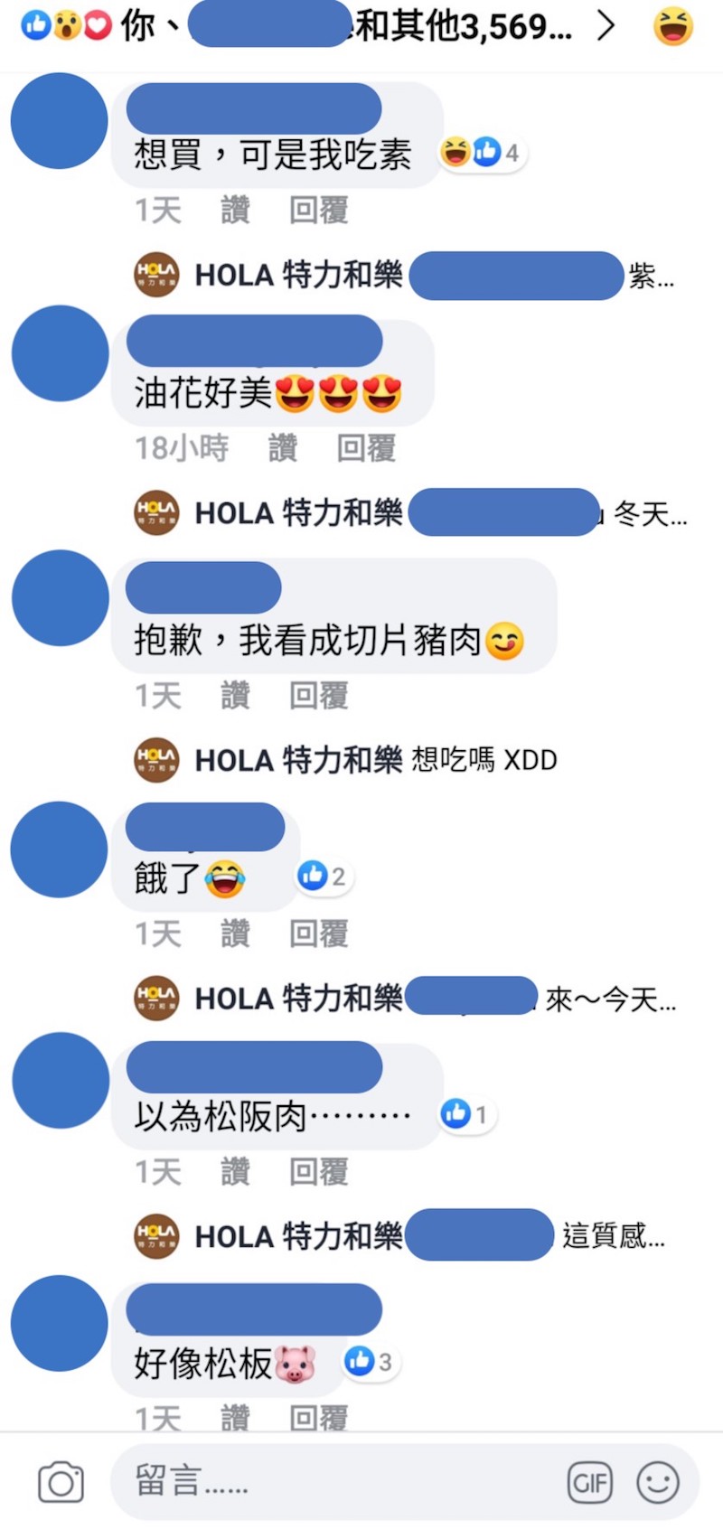
Task: Open HOLA 特力和樂 reply saying 想吃嗎 XDD
Action: tap(345, 760)
